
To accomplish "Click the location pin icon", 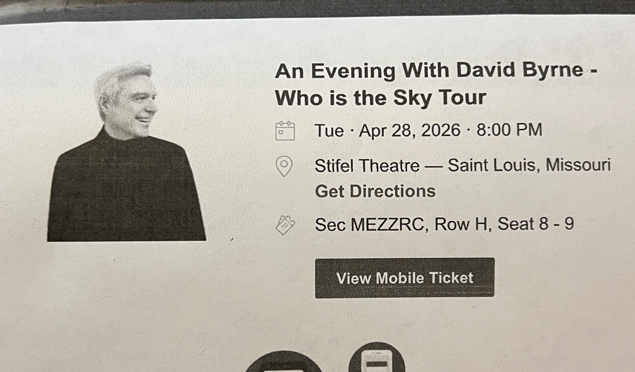I will click(284, 166).
